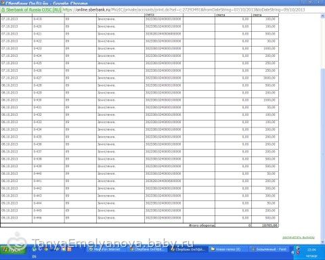Click the first quick launch icon beside Start
The height and width of the screenshot is (260, 325).
coord(35,249)
